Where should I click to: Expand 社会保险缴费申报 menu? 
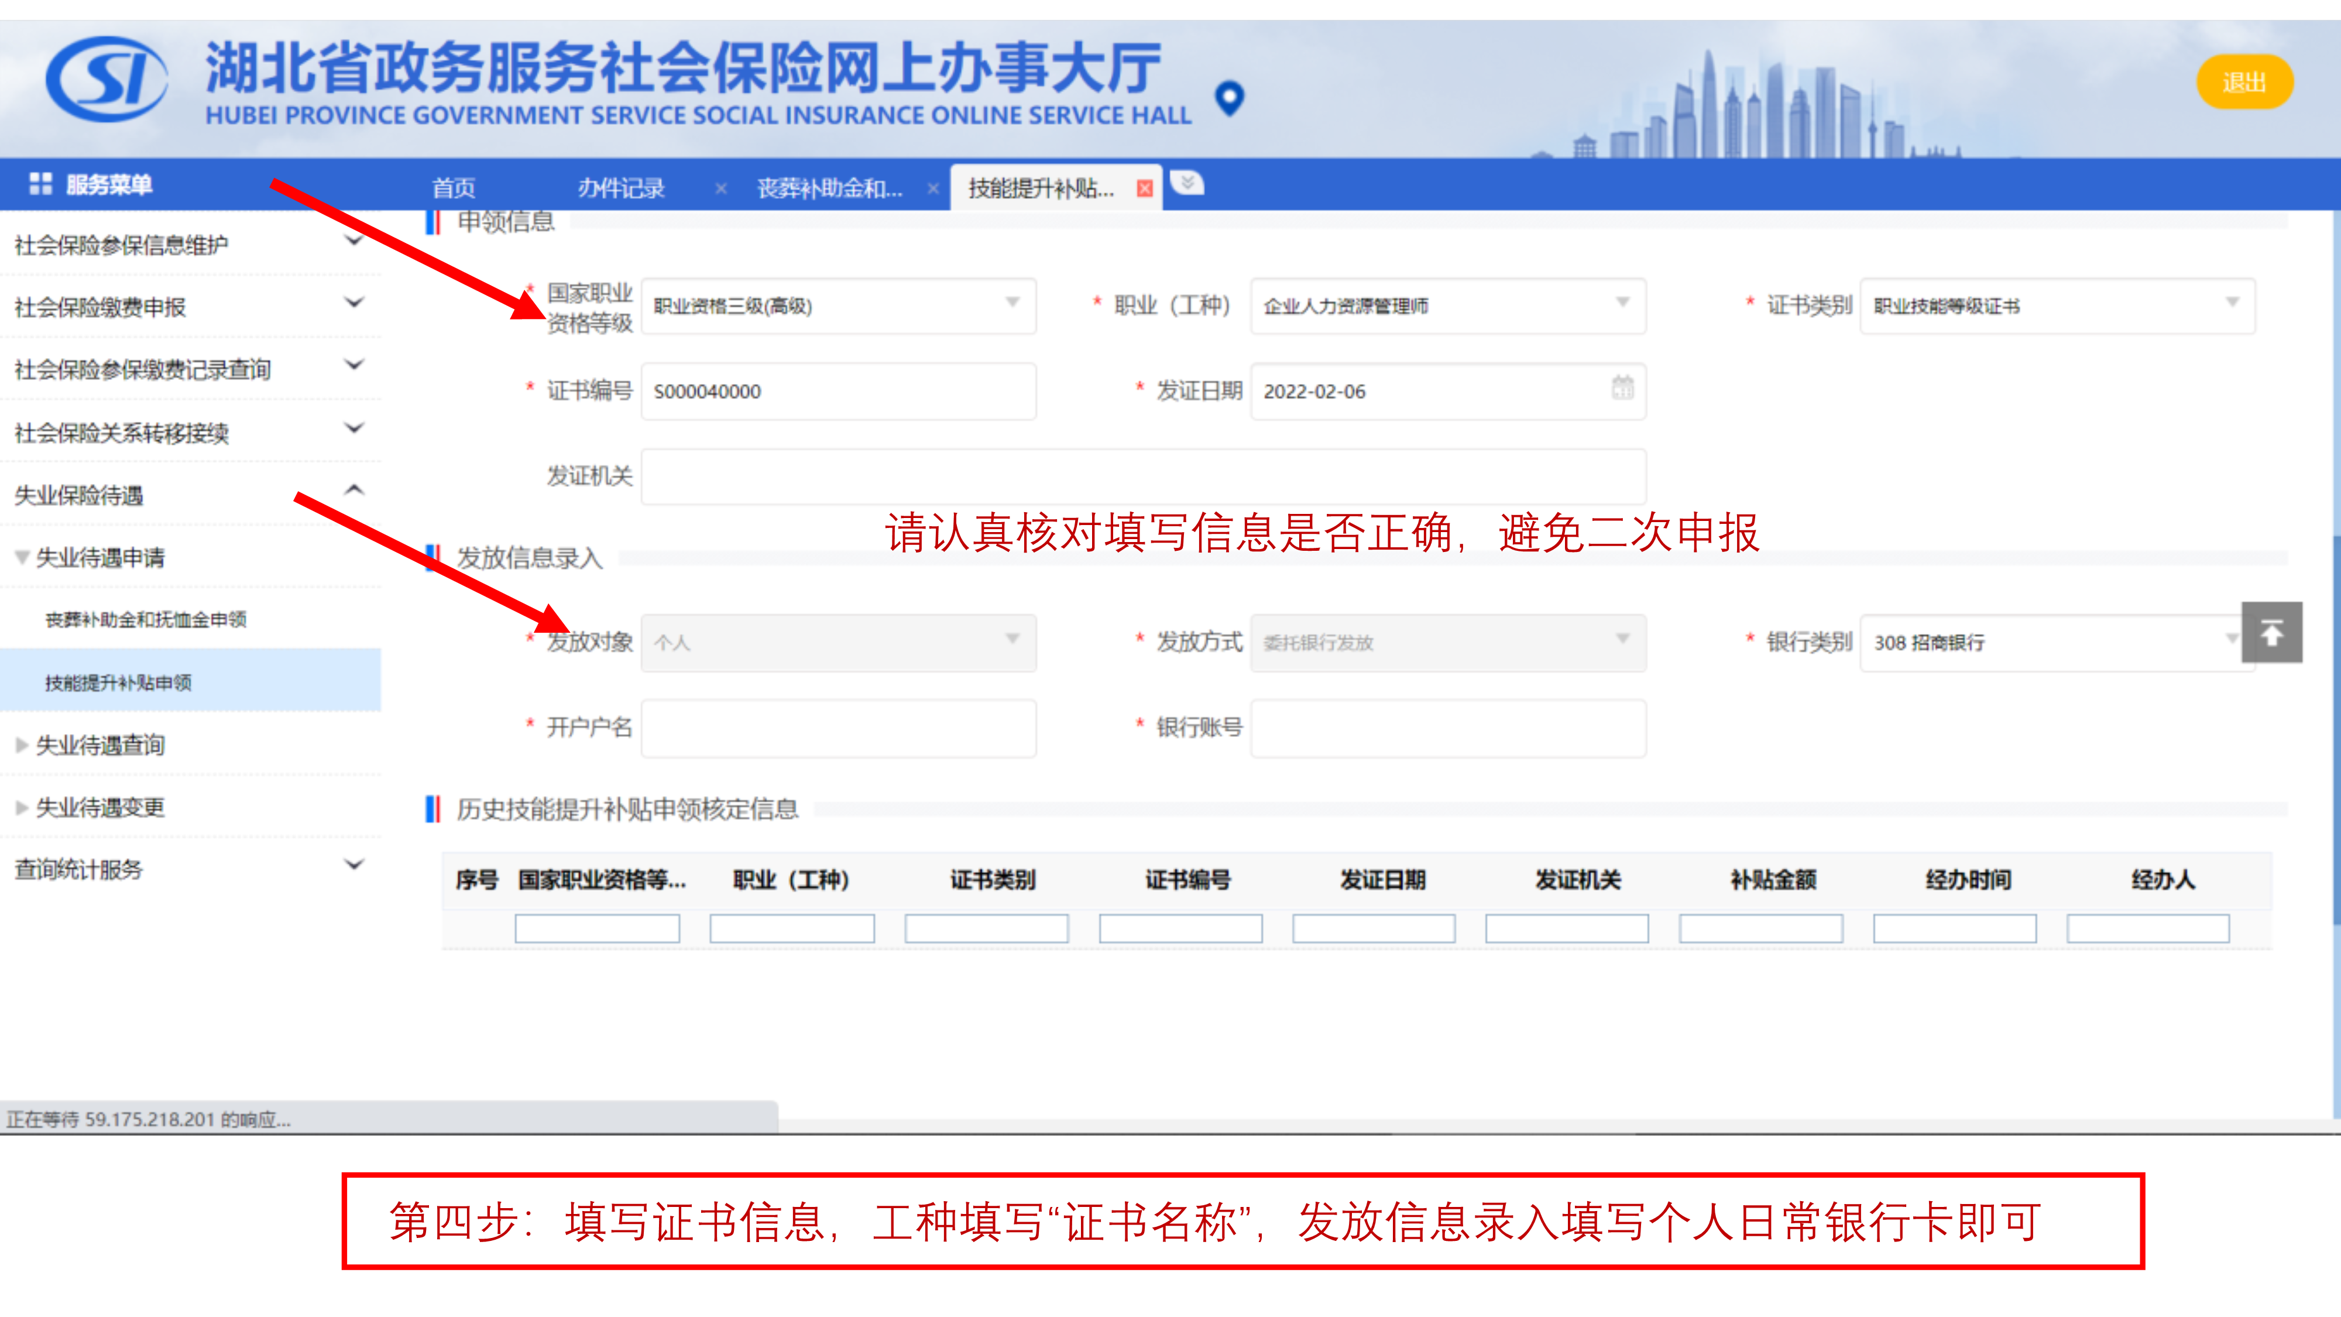[190, 306]
